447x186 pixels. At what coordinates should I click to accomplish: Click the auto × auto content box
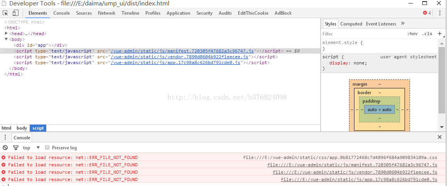click(380, 110)
